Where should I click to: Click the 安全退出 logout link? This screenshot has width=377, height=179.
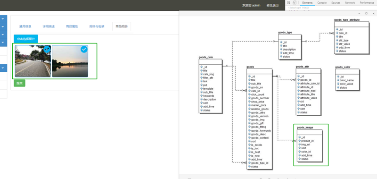(x=272, y=5)
